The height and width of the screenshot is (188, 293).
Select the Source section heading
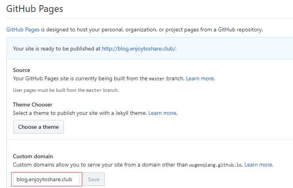[x=21, y=70]
